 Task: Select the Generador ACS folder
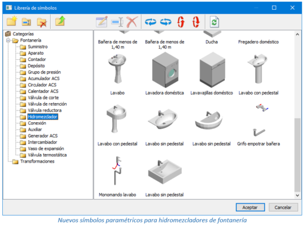[x=43, y=136]
